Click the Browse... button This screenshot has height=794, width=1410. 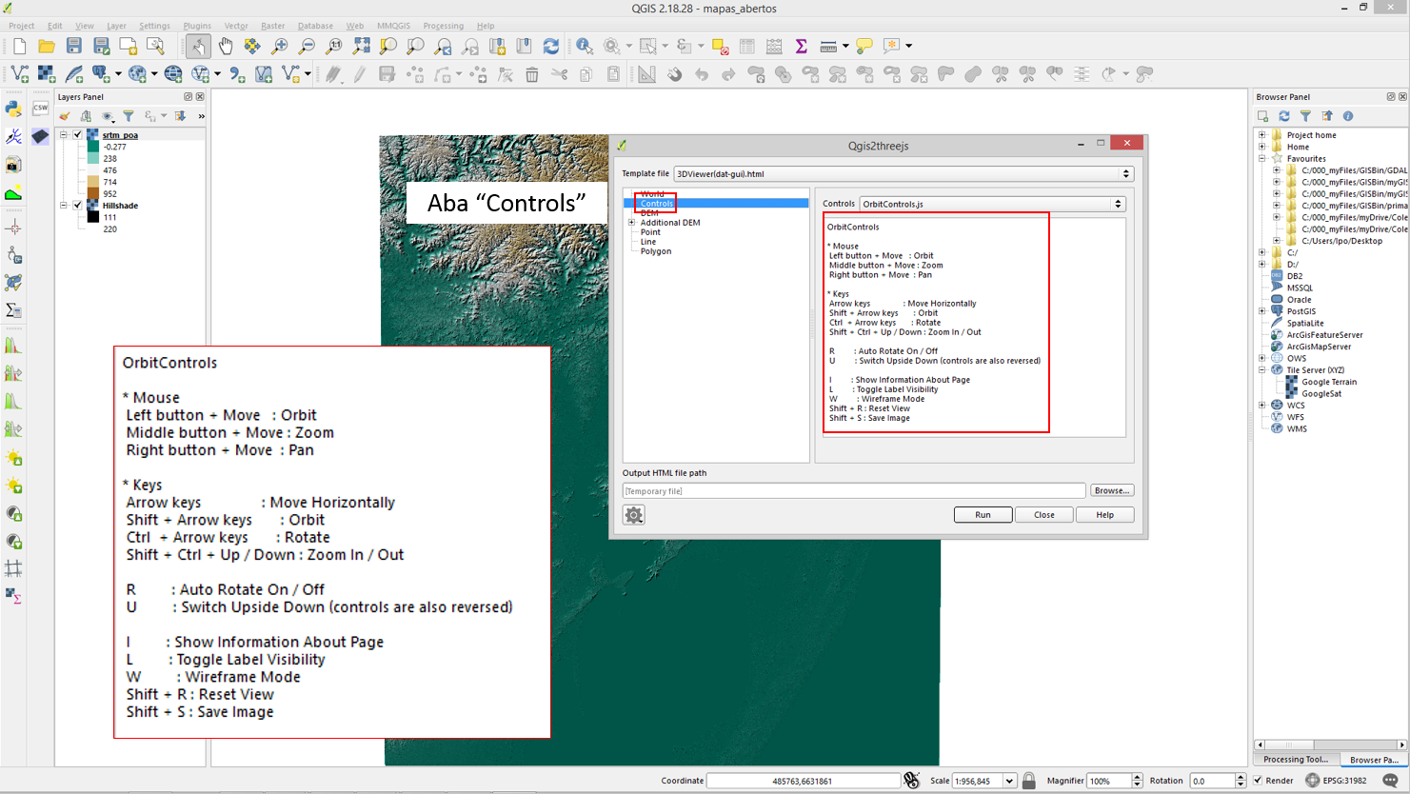(x=1111, y=491)
